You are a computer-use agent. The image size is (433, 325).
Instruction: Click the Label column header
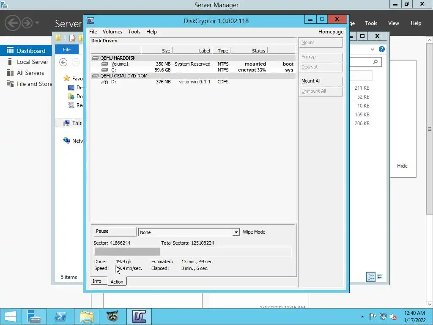click(x=192, y=51)
